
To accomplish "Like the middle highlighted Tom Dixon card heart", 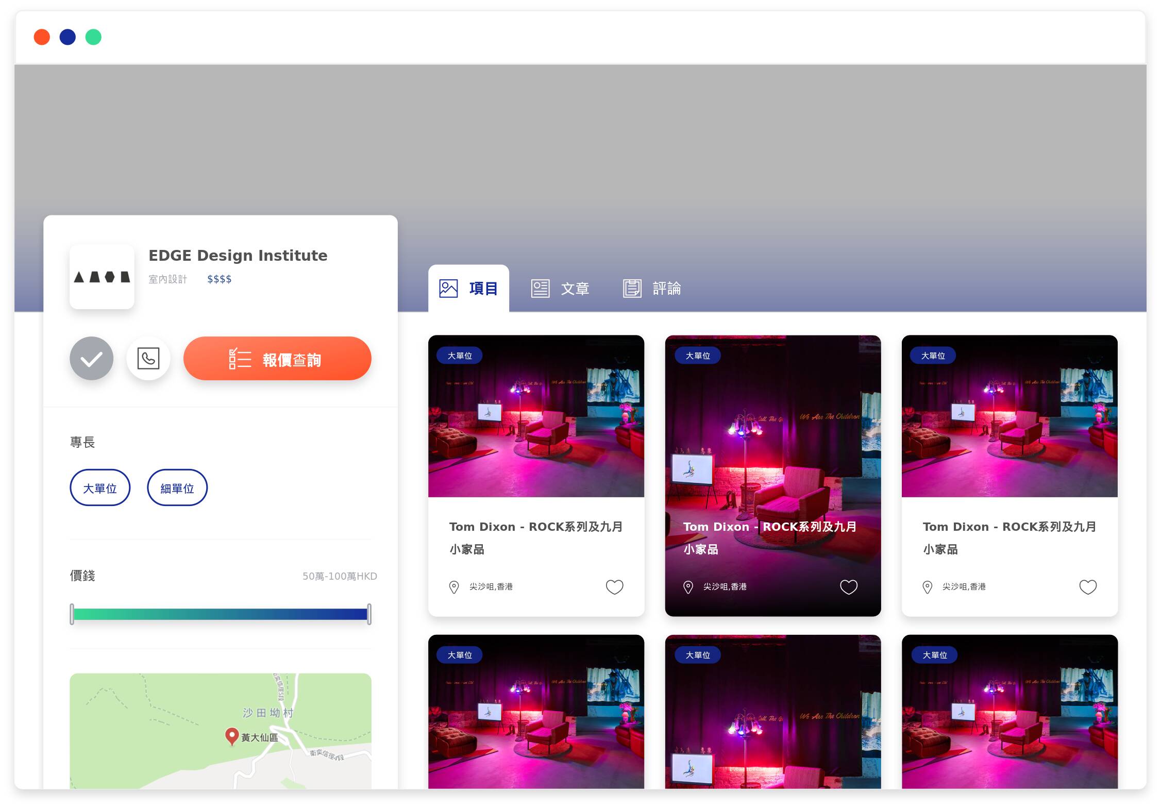I will pos(849,587).
